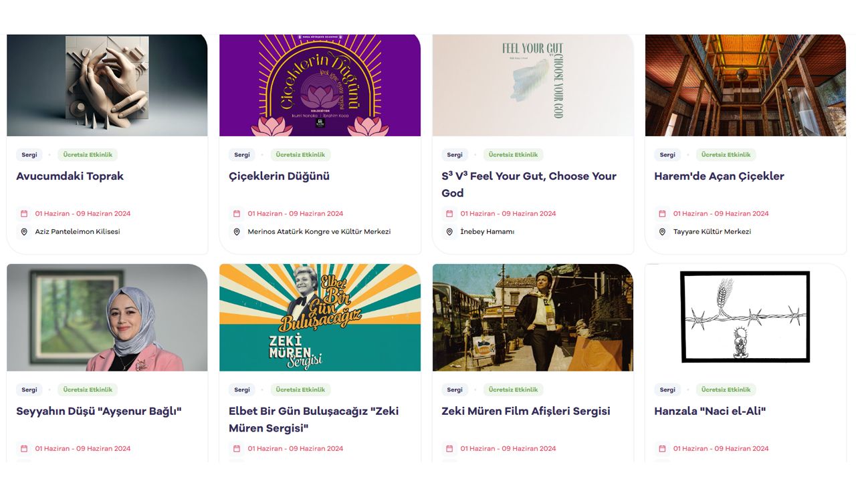The height and width of the screenshot is (481, 856).
Task: Click Ücretsiz Etkinlik badge on Harem'de Açan Çiçekler
Action: [x=726, y=155]
